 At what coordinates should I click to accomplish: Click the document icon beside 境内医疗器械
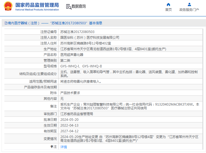point(6,23)
